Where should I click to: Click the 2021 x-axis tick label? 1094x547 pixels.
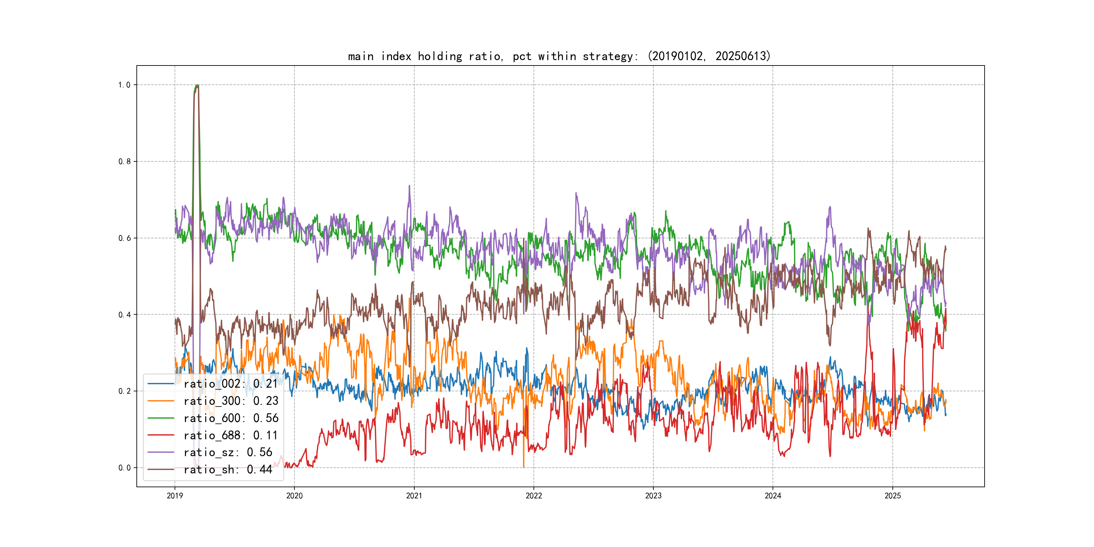pos(414,496)
